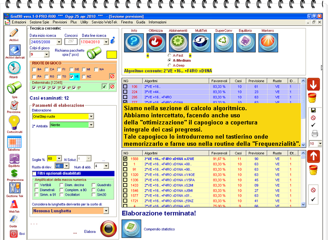The width and height of the screenshot is (328, 240).
Task: Toggle the 1° determinato checkbox
Action: 34,88
